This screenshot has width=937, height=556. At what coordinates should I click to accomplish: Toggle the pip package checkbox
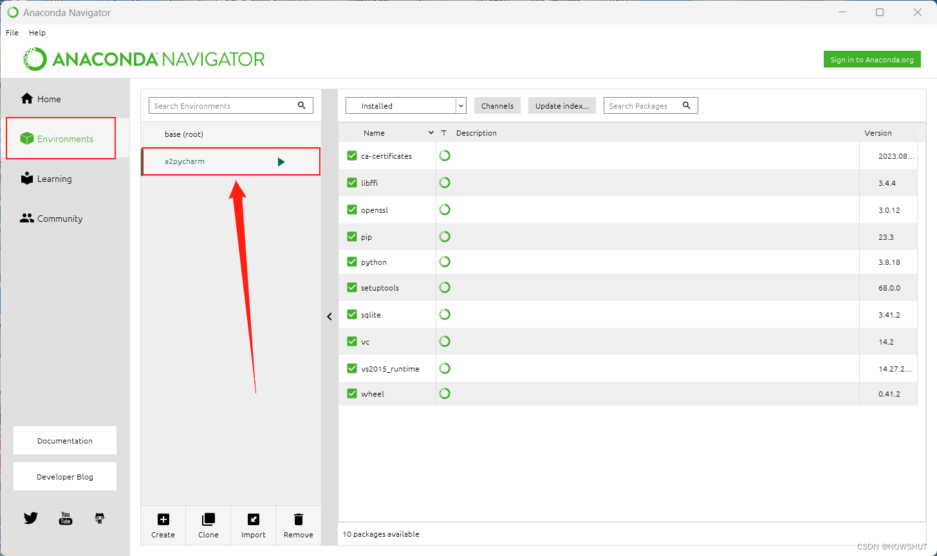click(352, 237)
